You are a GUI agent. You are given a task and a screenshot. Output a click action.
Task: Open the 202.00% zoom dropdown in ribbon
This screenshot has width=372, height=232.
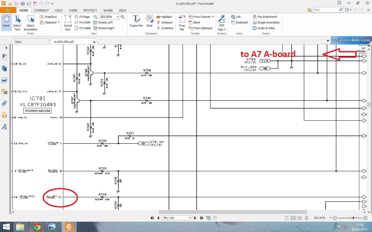tap(117, 17)
